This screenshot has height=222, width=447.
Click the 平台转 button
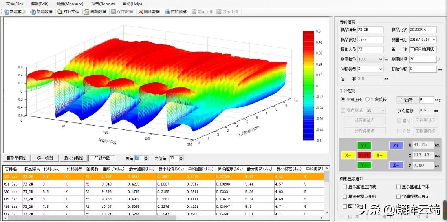(x=406, y=100)
